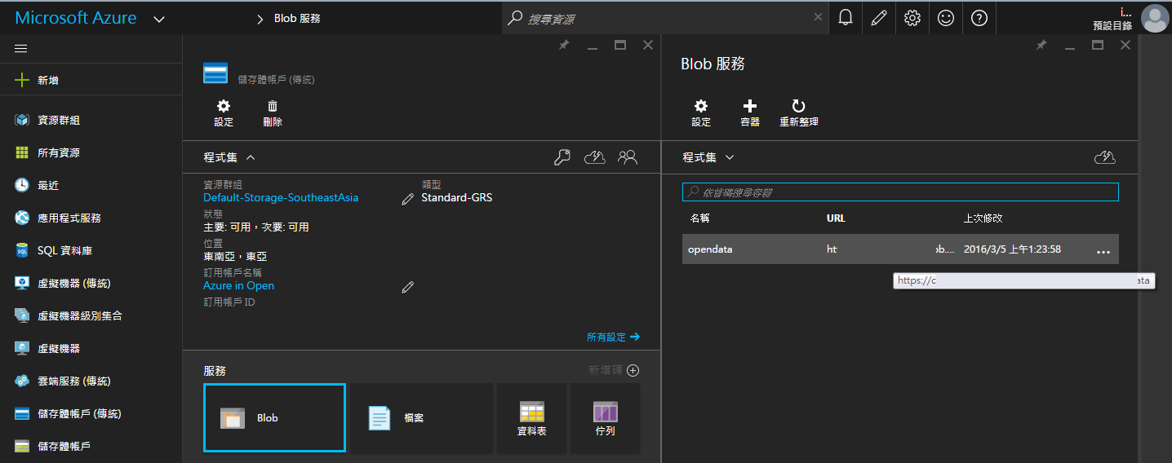Toggle the hamburger menu in the sidebar
Image resolution: width=1172 pixels, height=463 pixels.
(21, 49)
